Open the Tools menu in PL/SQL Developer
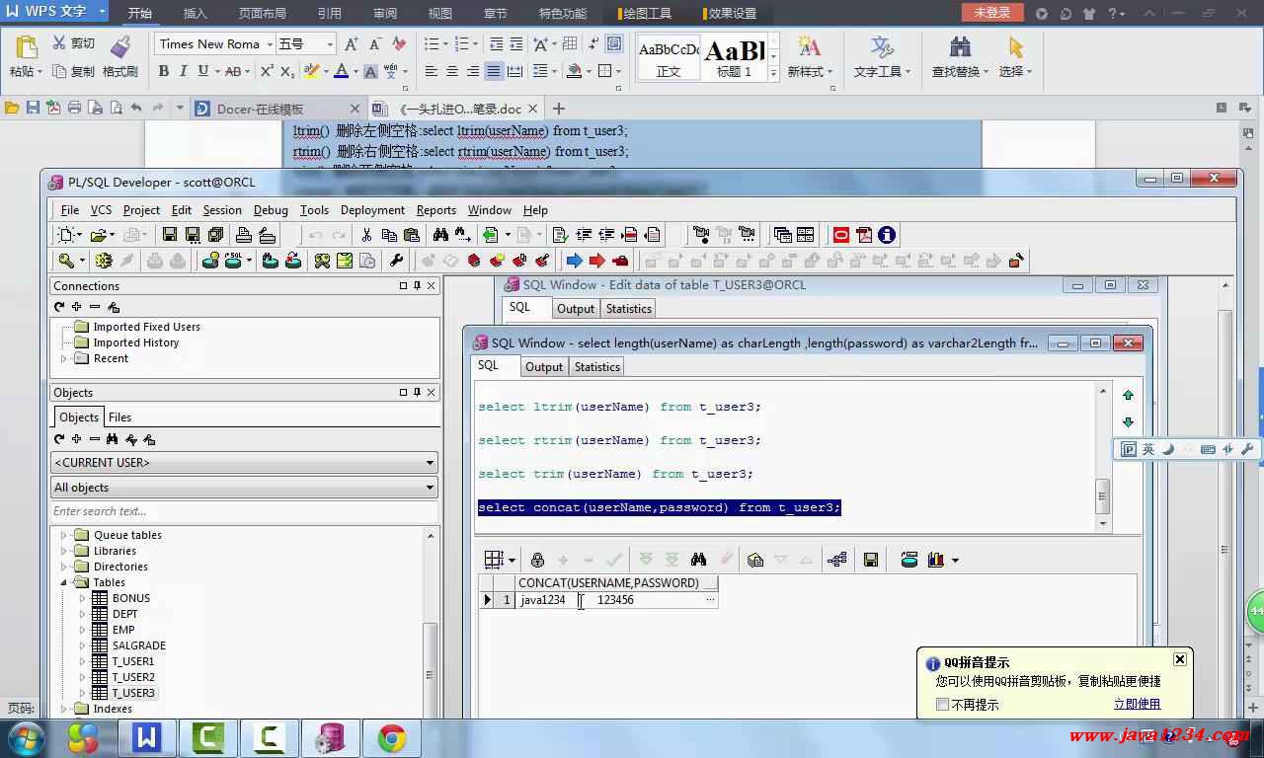Screen dimensions: 1264x758 314,210
